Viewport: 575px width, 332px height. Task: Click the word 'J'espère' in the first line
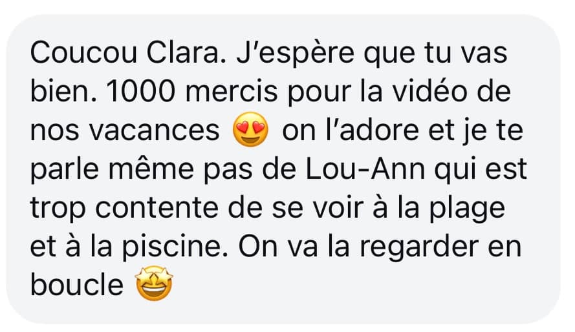click(x=295, y=54)
